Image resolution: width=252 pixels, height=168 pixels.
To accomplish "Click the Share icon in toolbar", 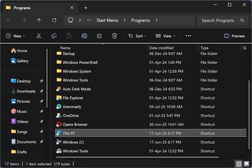I will (x=99, y=36).
